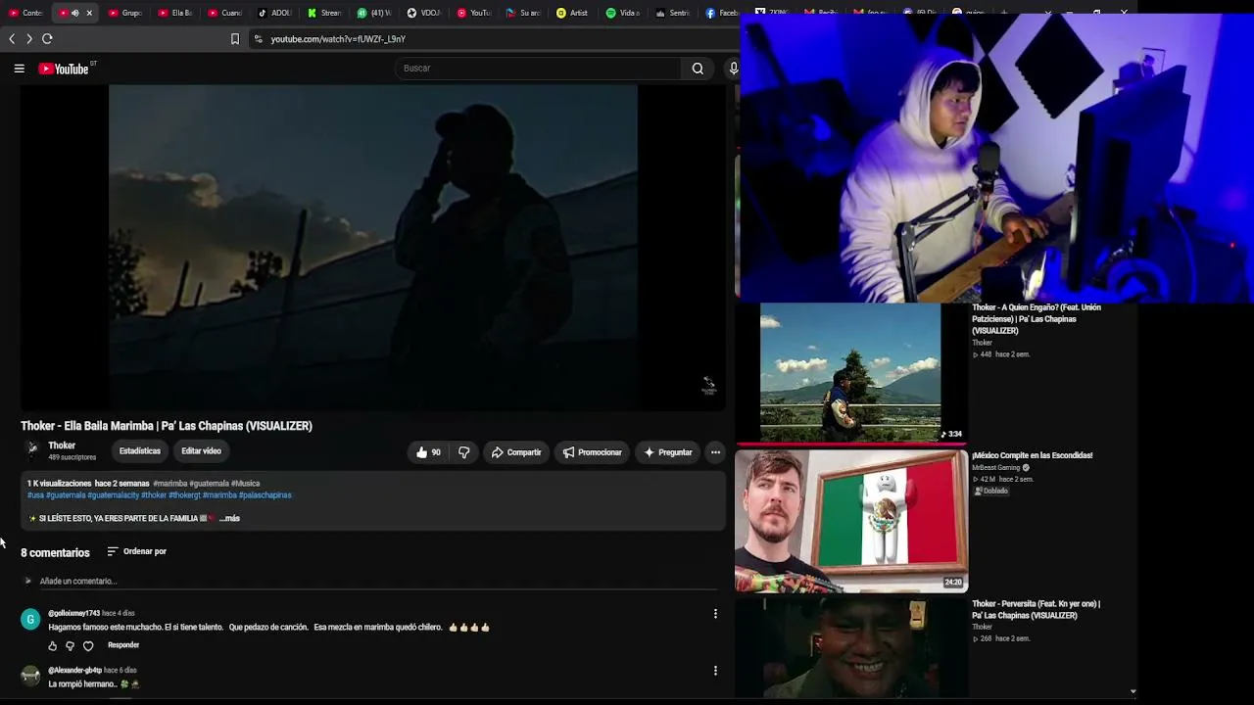The image size is (1254, 705).
Task: Click the watermark icon on the video
Action: [708, 385]
